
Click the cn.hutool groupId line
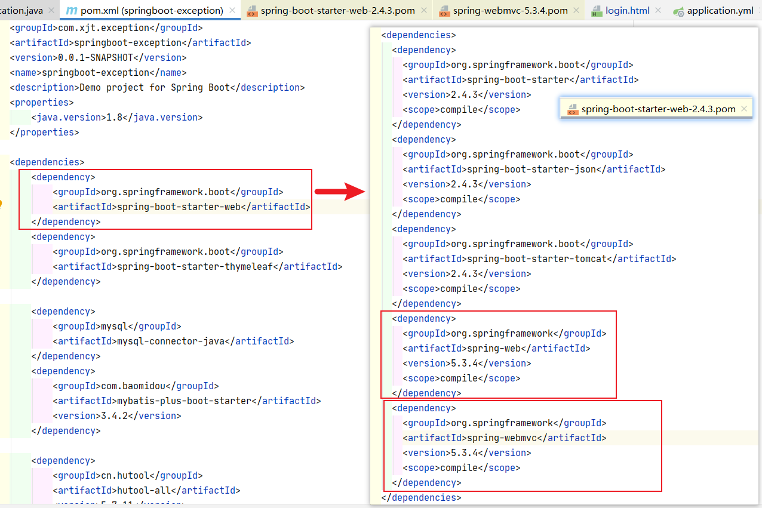click(128, 476)
